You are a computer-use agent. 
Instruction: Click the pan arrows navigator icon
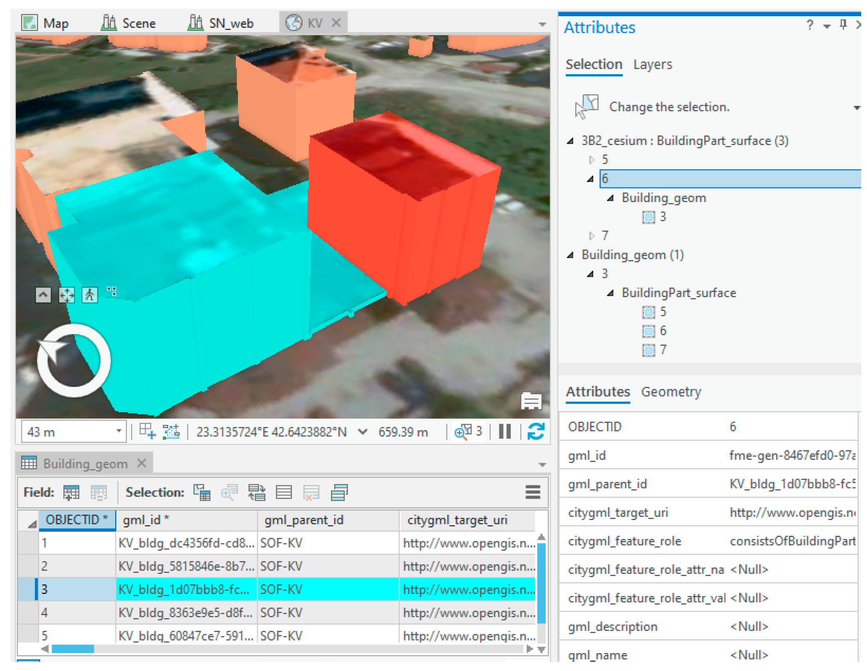(67, 295)
